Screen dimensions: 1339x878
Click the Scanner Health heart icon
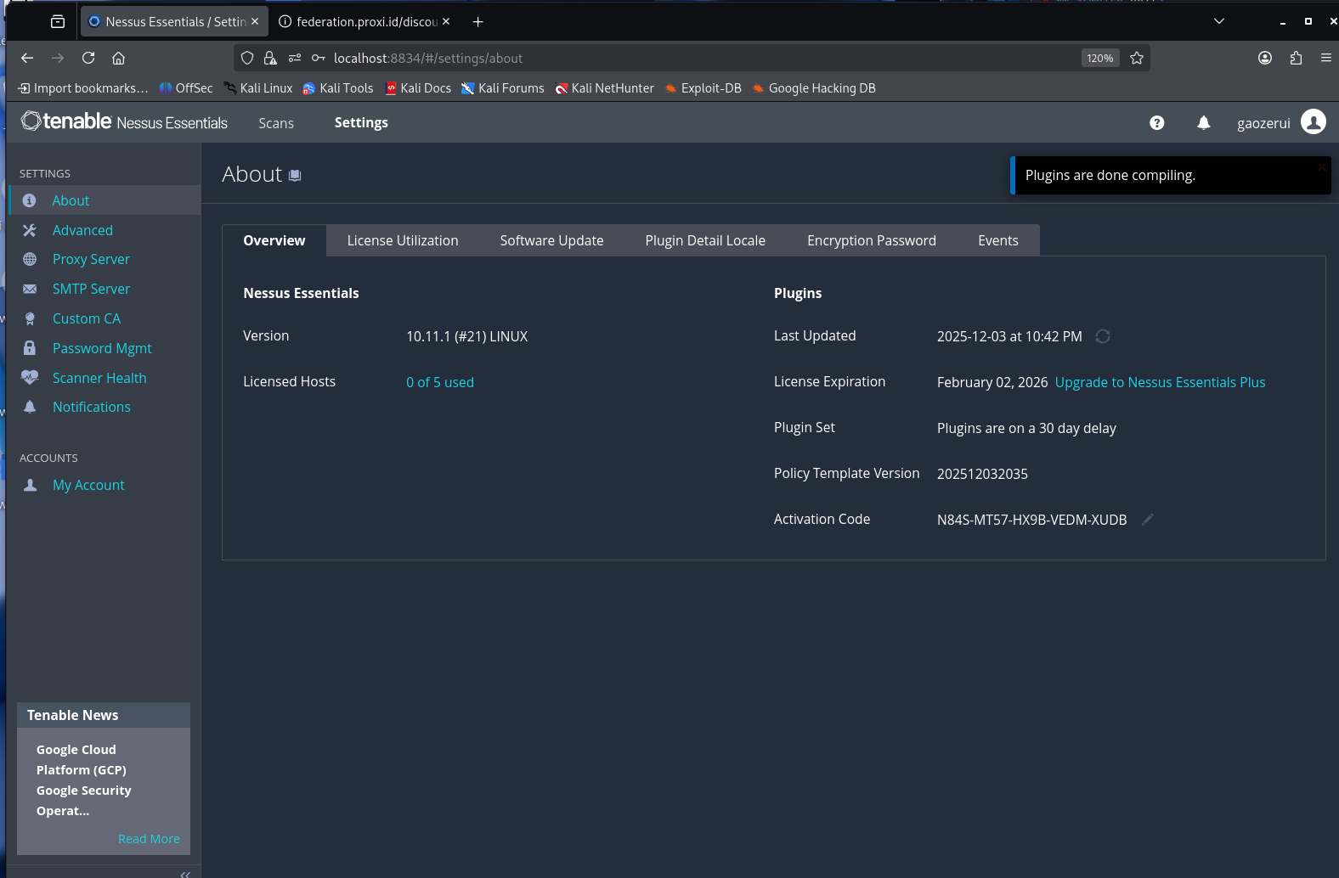(x=30, y=377)
